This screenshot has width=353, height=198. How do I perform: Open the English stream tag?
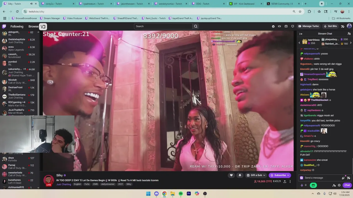click(77, 184)
